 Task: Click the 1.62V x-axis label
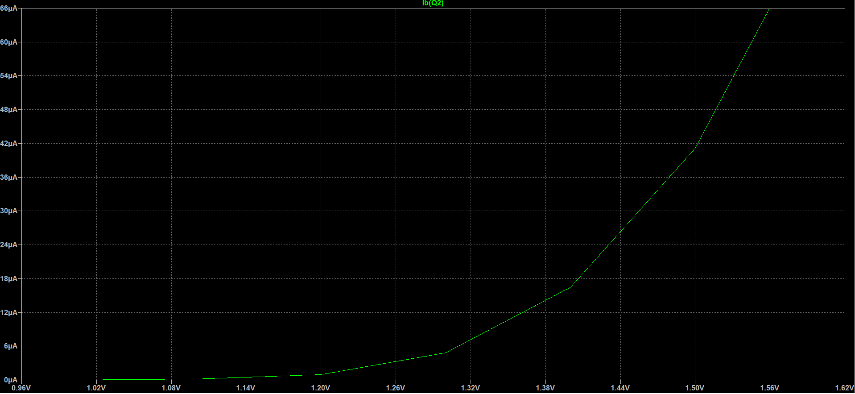844,388
